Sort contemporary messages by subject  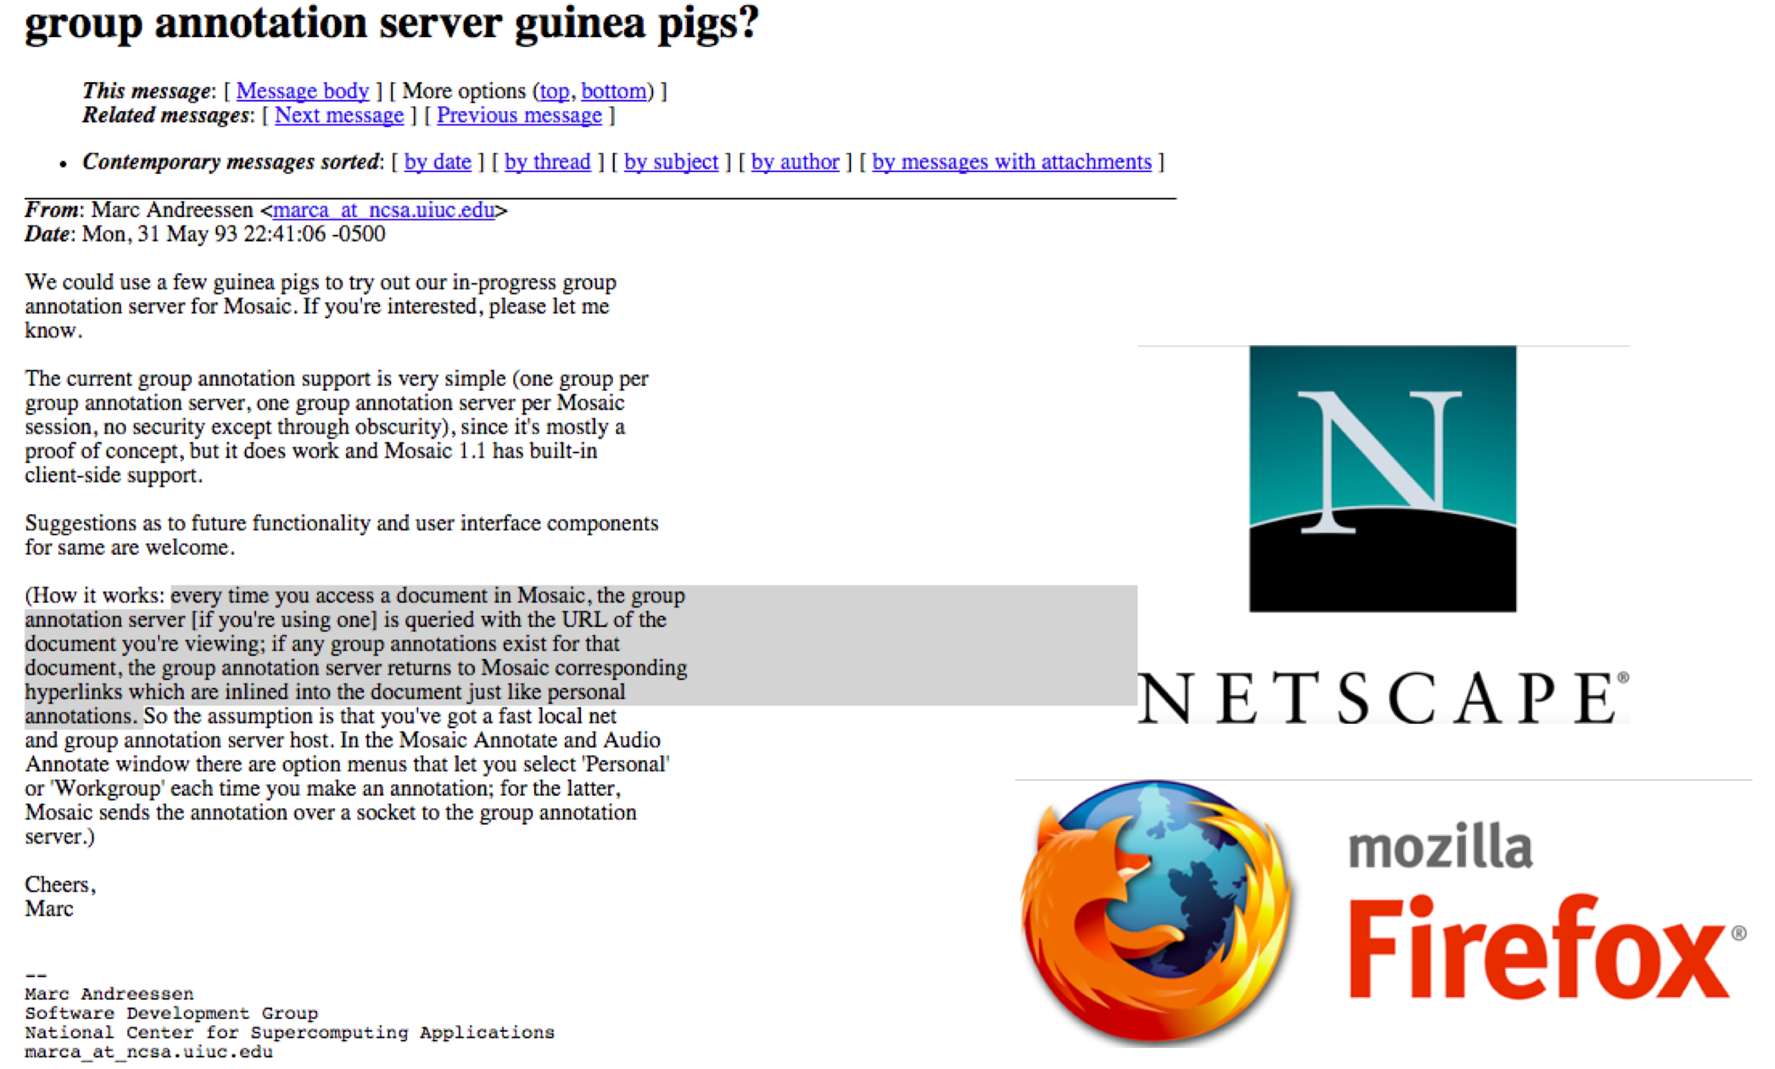click(x=671, y=162)
